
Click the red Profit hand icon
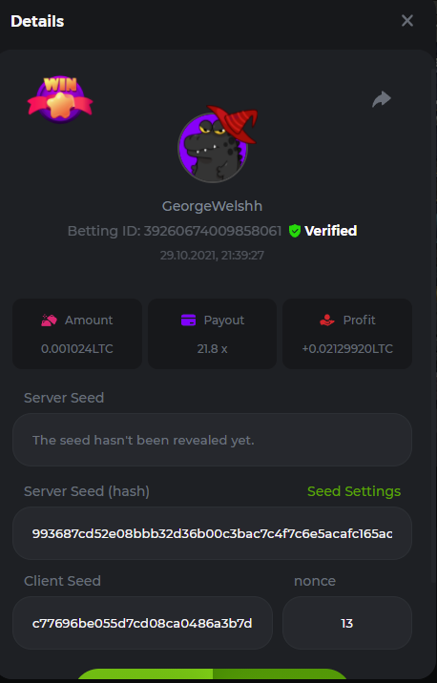(x=326, y=321)
